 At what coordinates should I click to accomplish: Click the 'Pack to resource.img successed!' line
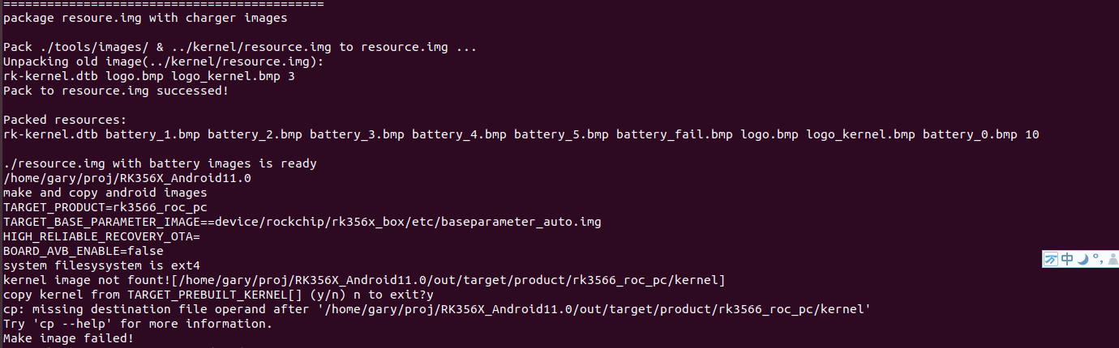(x=116, y=91)
